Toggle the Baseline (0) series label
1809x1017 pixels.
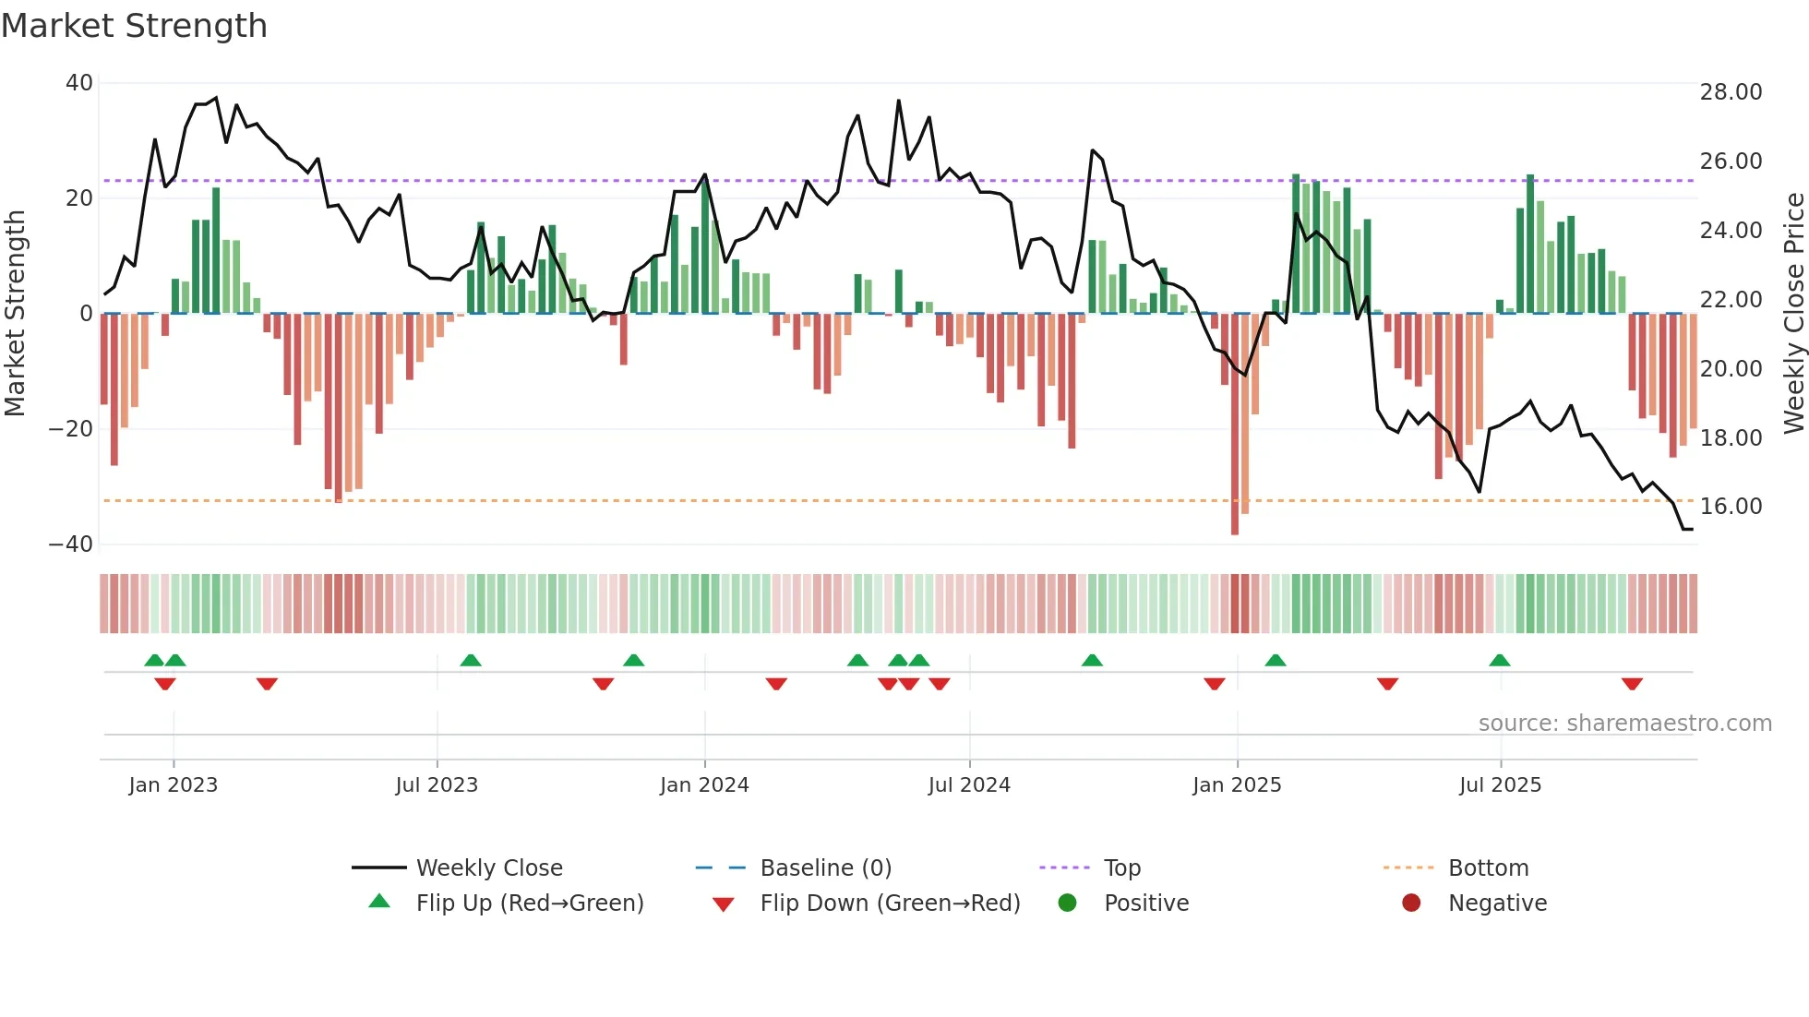point(825,867)
